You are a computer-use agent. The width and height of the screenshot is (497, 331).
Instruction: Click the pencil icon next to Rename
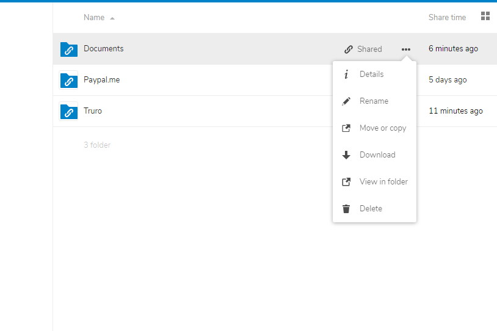click(x=346, y=101)
